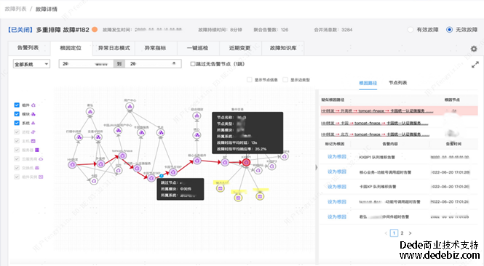The image size is (484, 266).
Task: Click the start date input field
Action: [x=87, y=64]
